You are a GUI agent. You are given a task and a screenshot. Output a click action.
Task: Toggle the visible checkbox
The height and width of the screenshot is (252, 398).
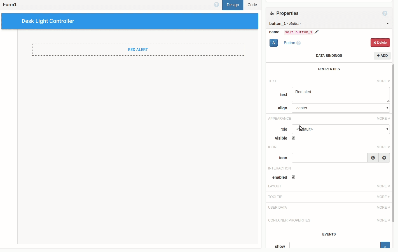click(x=293, y=138)
